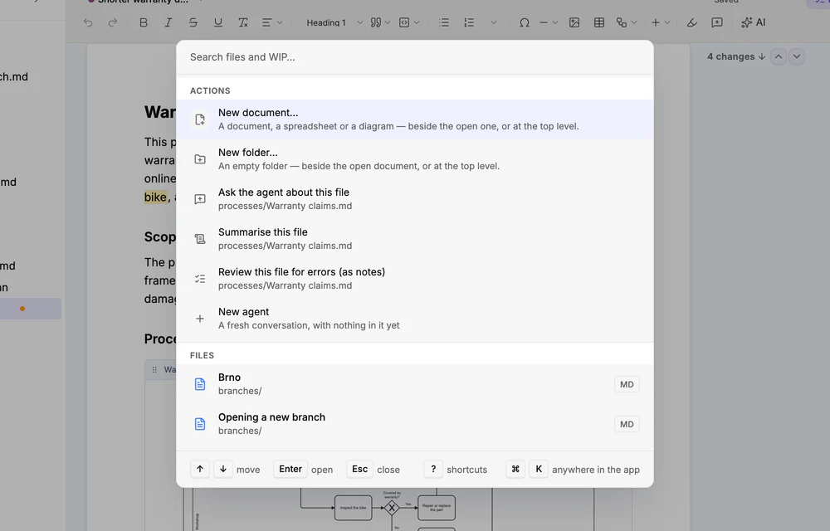Toggle numbered list
Screen dimensions: 830x531
click(x=469, y=22)
